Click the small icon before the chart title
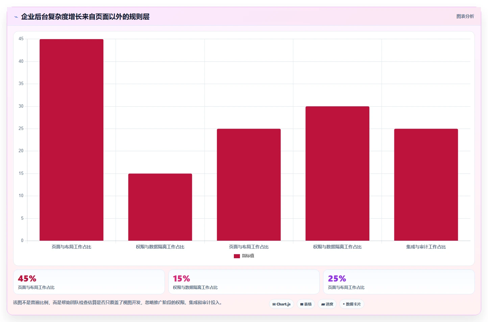The image size is (488, 322). pyautogui.click(x=16, y=17)
